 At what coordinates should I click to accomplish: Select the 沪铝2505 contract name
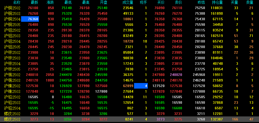(12, 47)
